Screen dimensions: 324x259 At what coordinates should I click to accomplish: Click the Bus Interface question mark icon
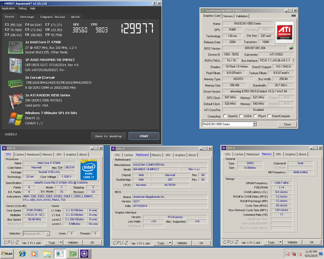[293, 60]
